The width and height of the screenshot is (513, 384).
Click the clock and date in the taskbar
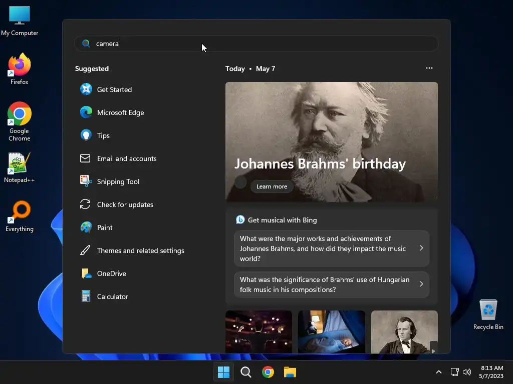[x=491, y=372]
